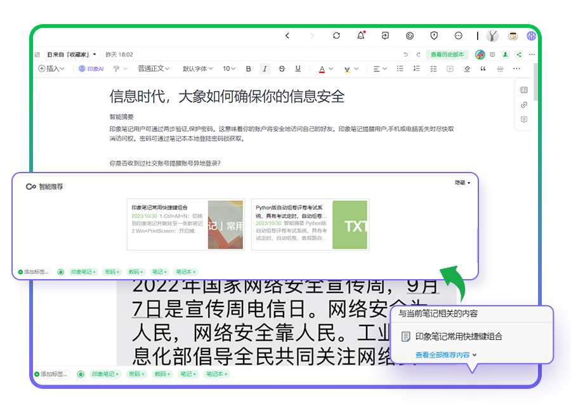Open the 印象笔记常用快捷键组合 recommendation card
Screen dimensions: 571x406
[x=186, y=225]
